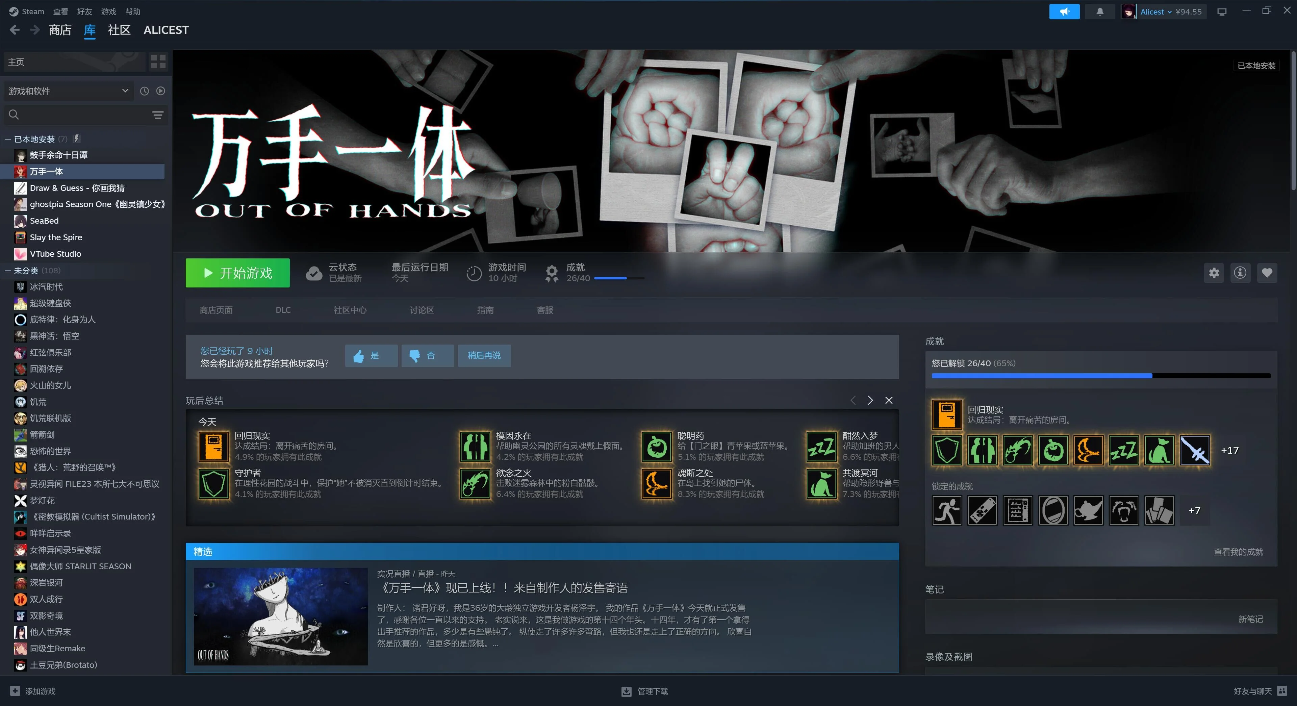Show game info panel icon
The image size is (1297, 706).
pyautogui.click(x=1240, y=273)
